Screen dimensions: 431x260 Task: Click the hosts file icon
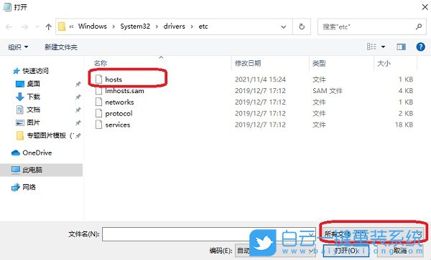pos(98,80)
